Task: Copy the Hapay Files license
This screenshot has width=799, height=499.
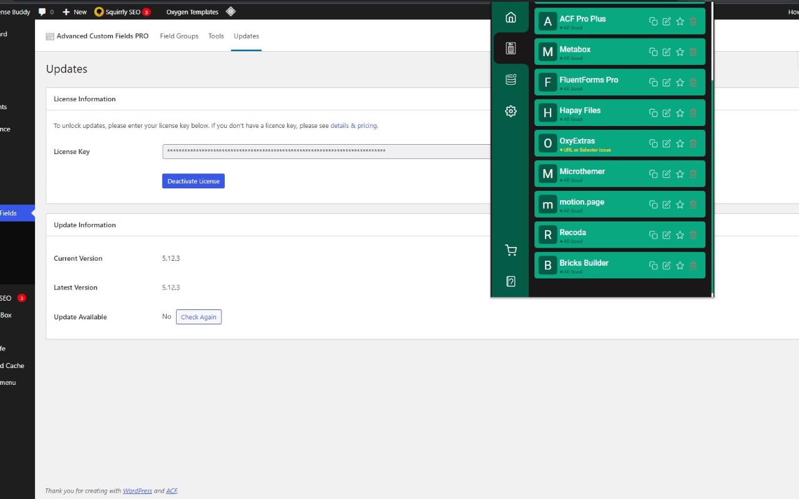Action: tap(654, 113)
